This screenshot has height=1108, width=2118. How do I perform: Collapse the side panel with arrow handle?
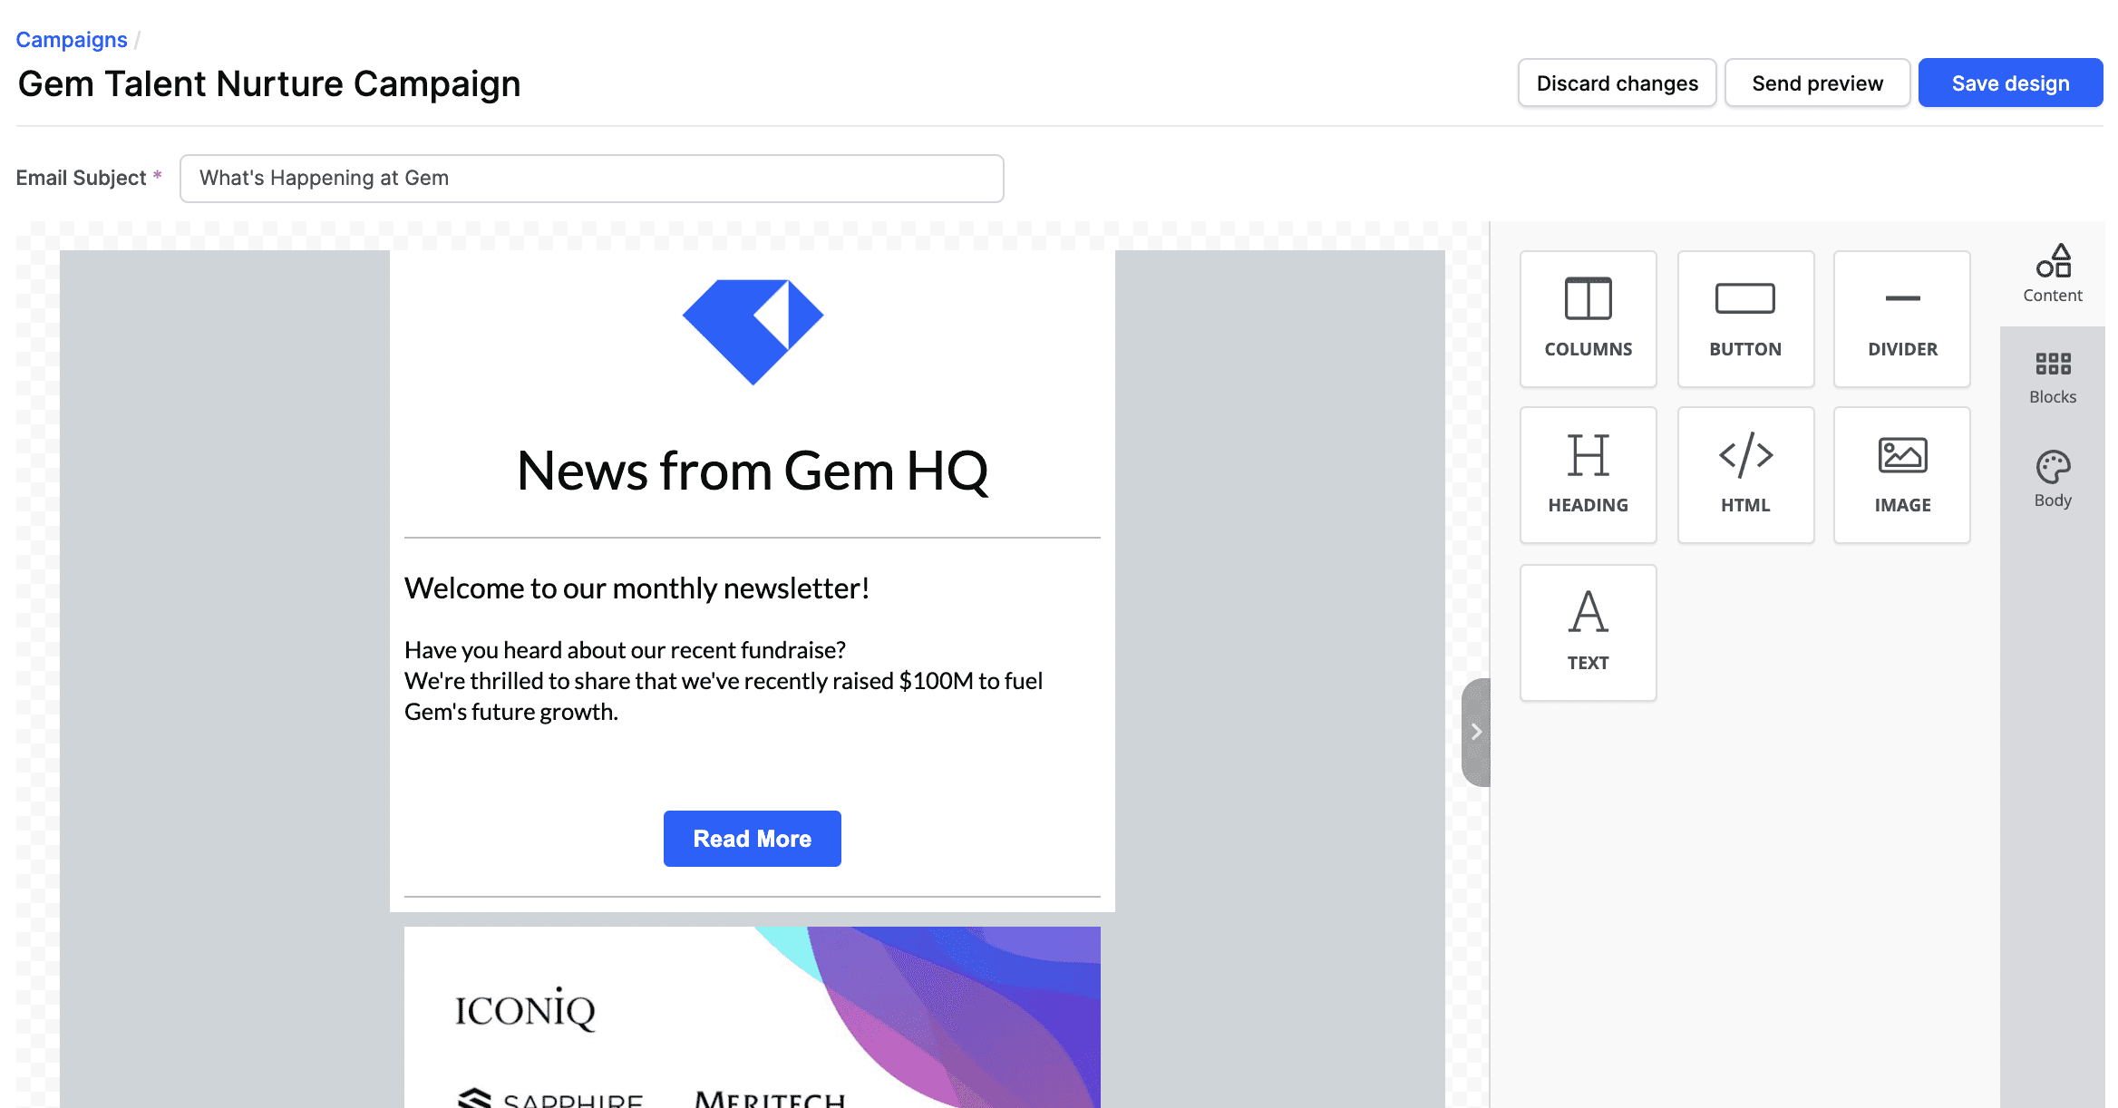tap(1475, 732)
